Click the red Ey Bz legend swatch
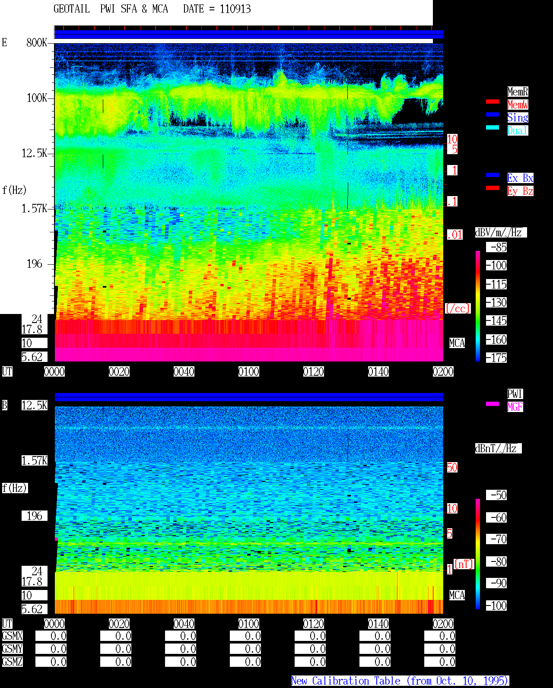The image size is (553, 688). click(x=493, y=188)
